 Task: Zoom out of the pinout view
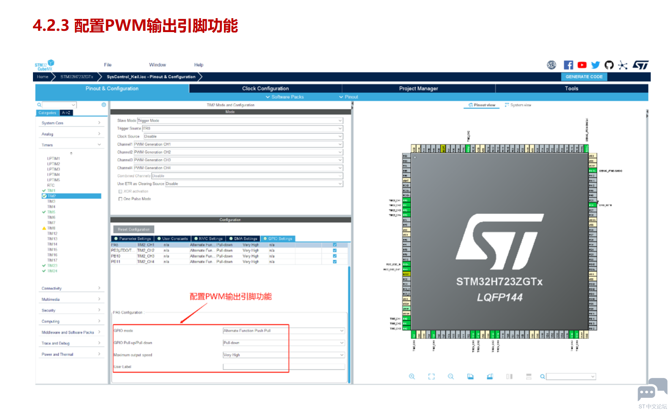tap(450, 376)
